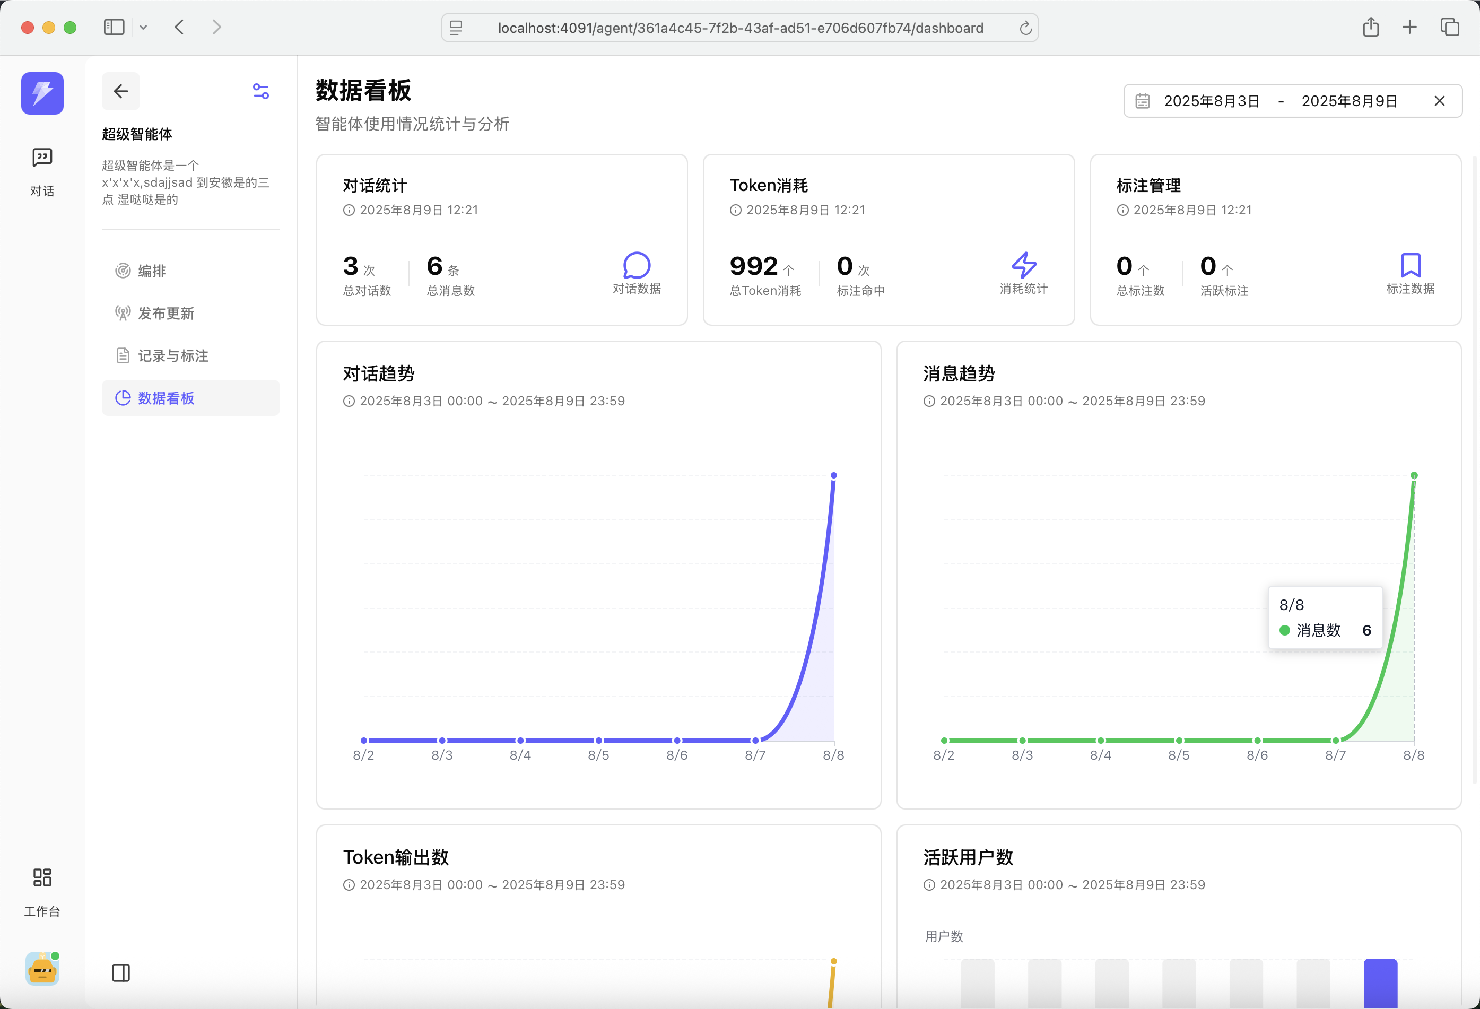The width and height of the screenshot is (1480, 1009).
Task: Click the 数据看板 page heading
Action: 363,90
